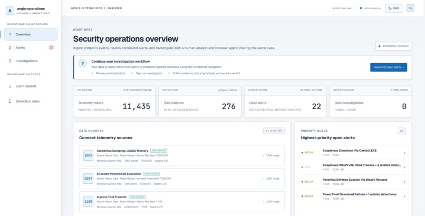Expand chevron for Certutil.EXE alert
Screen dimensions: 425x216
point(404,153)
